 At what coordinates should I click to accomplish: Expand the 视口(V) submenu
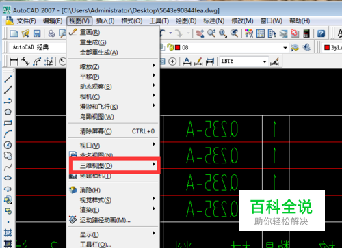pos(114,146)
